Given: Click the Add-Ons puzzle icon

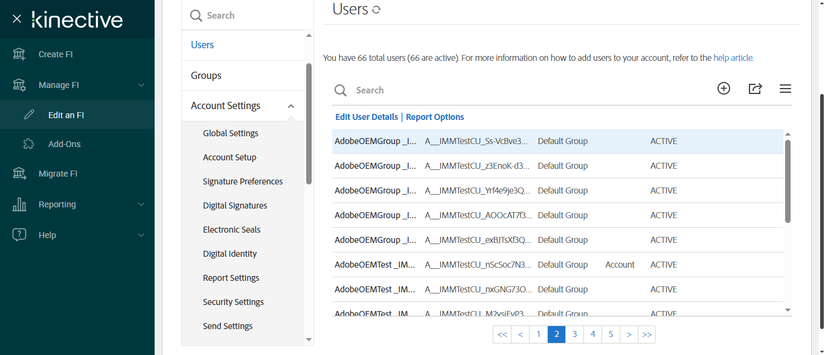Looking at the screenshot, I should [x=28, y=144].
